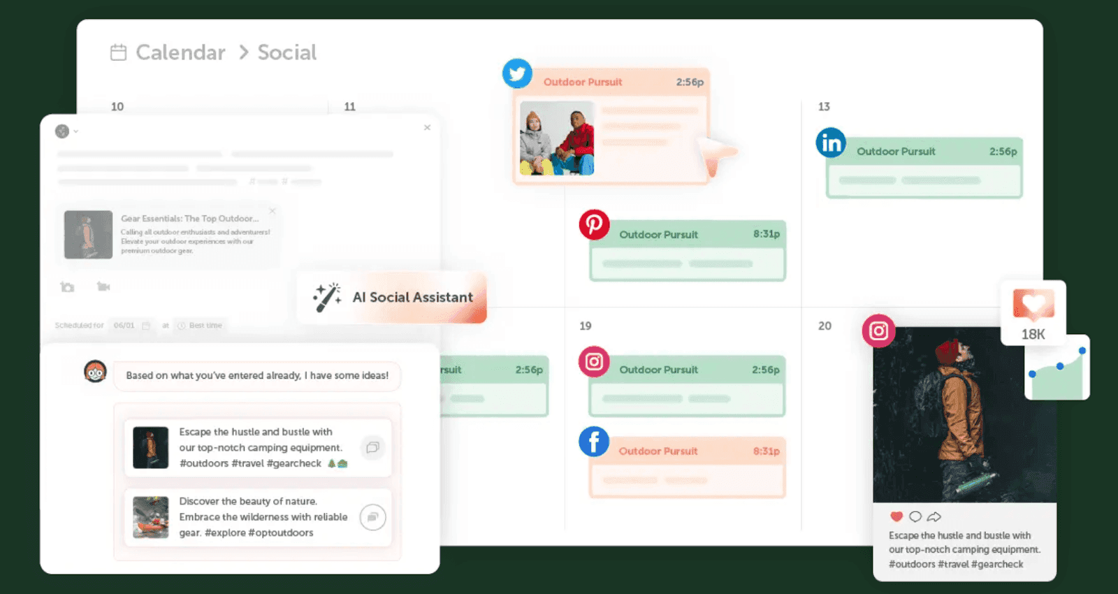
Task: Click the Instagram caption under the photo
Action: 964,550
